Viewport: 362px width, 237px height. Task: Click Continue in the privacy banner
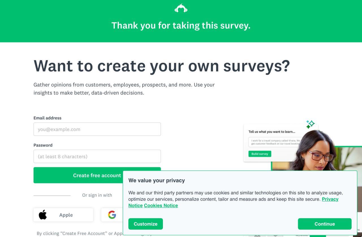324,224
